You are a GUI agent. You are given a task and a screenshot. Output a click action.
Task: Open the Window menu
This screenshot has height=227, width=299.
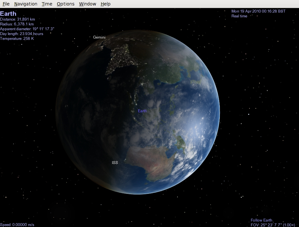[x=87, y=4]
